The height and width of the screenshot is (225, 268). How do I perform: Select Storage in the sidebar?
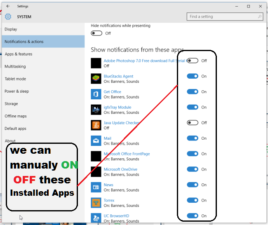pos(43,104)
